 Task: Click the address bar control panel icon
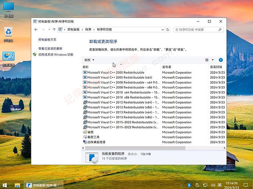(x=60, y=29)
